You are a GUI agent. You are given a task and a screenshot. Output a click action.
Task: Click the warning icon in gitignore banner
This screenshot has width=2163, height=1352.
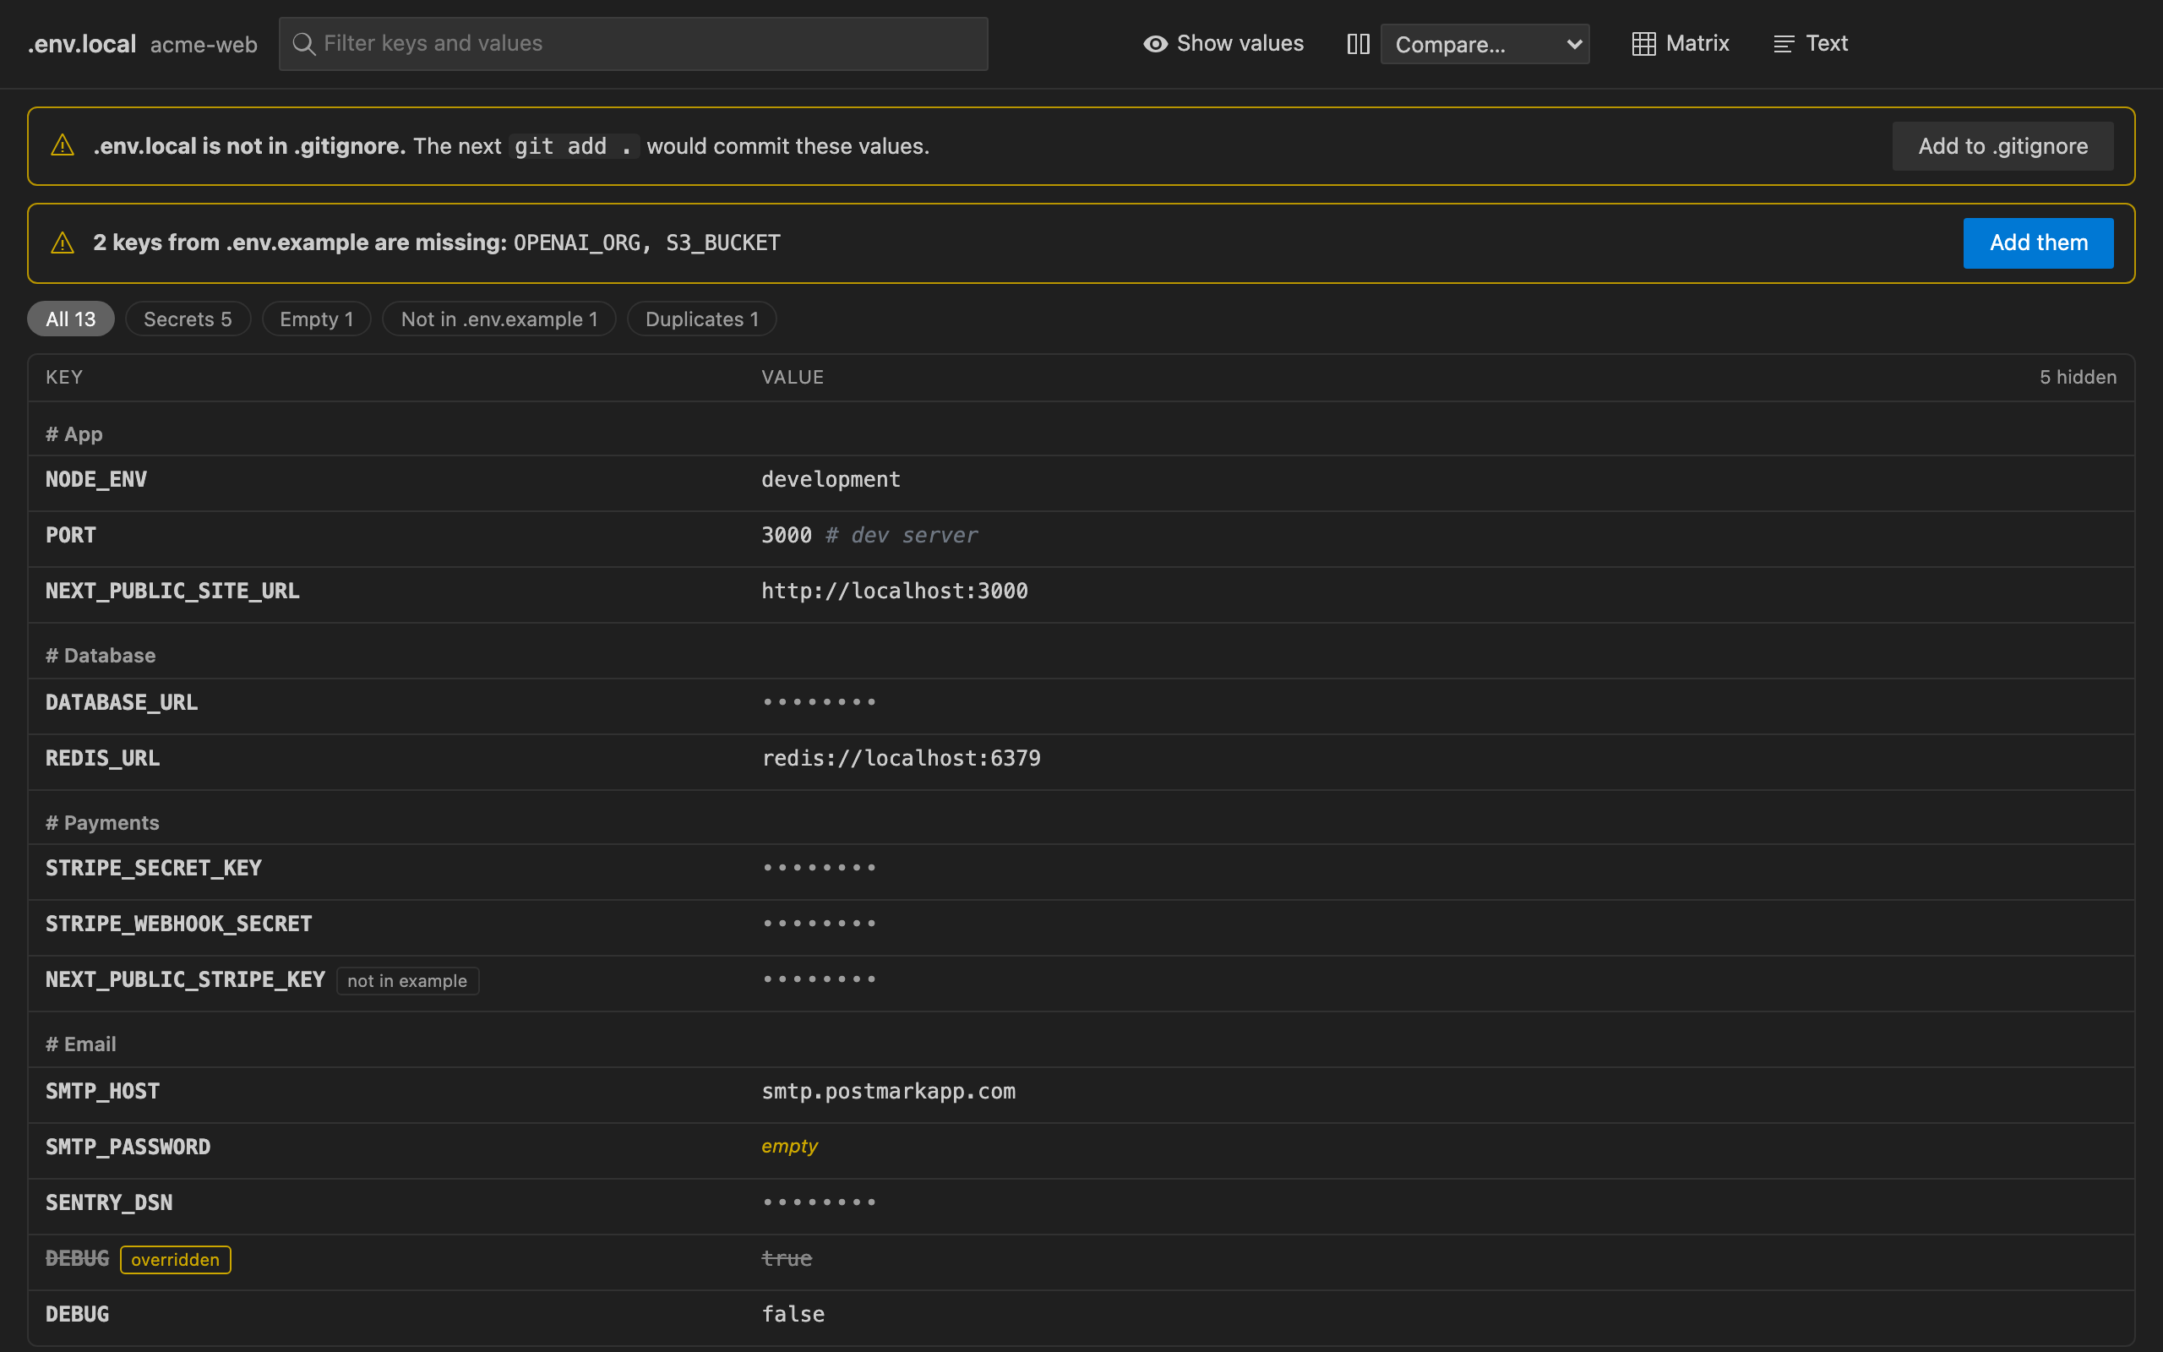63,145
